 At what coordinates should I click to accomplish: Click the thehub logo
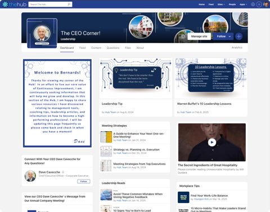tap(14, 4)
